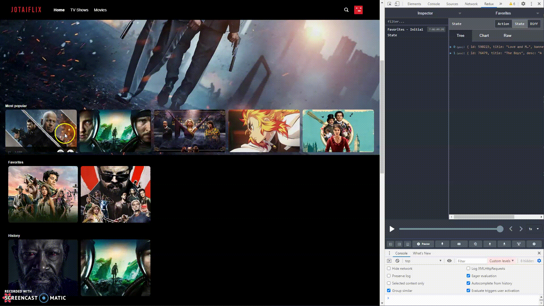544x306 pixels.
Task: Click the timeline slider handle
Action: [500, 229]
